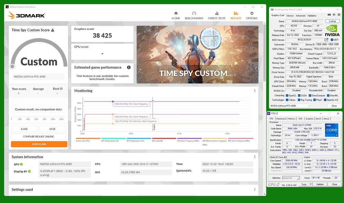The image size is (344, 203).
Task: Toggle the OpenCL checkbox in GPU-Z
Action: point(287,95)
